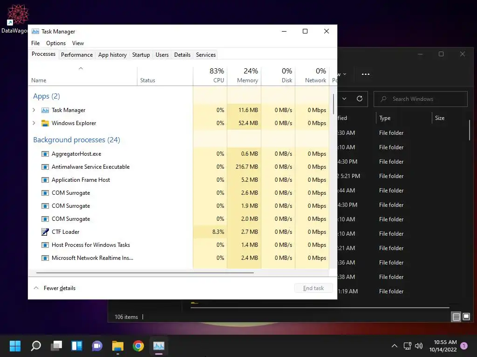Screen dimensions: 477x357
Task: Click the 216.7 MB memory cell
Action: 244,167
